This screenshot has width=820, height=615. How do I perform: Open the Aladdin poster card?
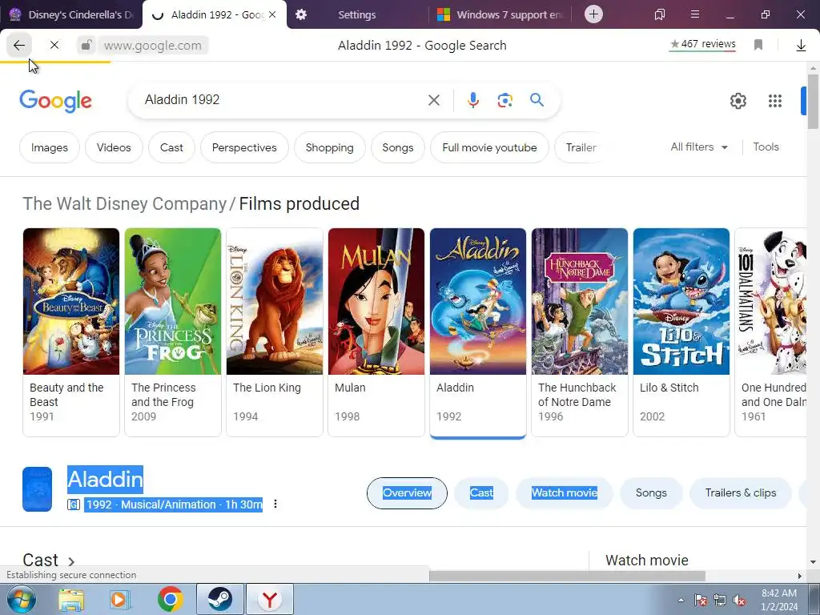point(477,332)
